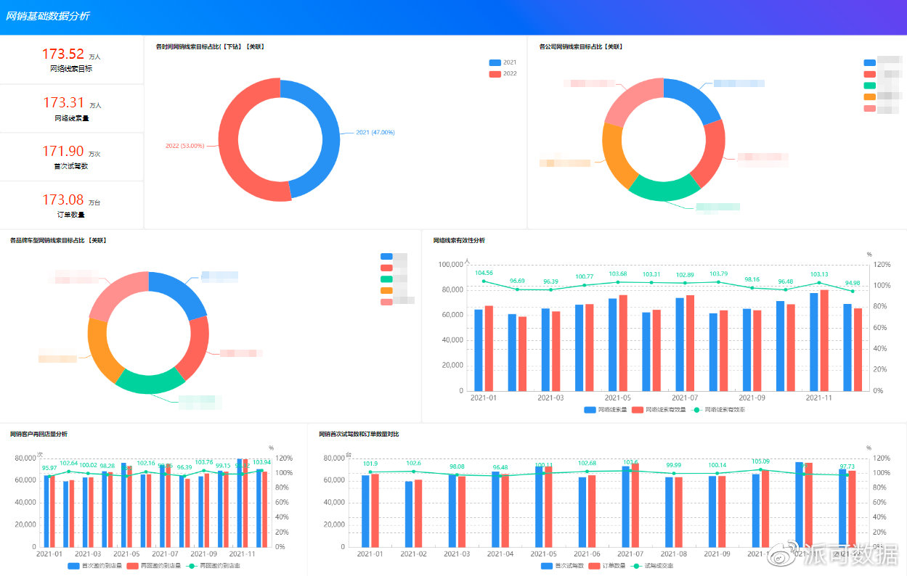Select blue segment in 各品牌车型网销线索目标占比 donut

[180, 288]
